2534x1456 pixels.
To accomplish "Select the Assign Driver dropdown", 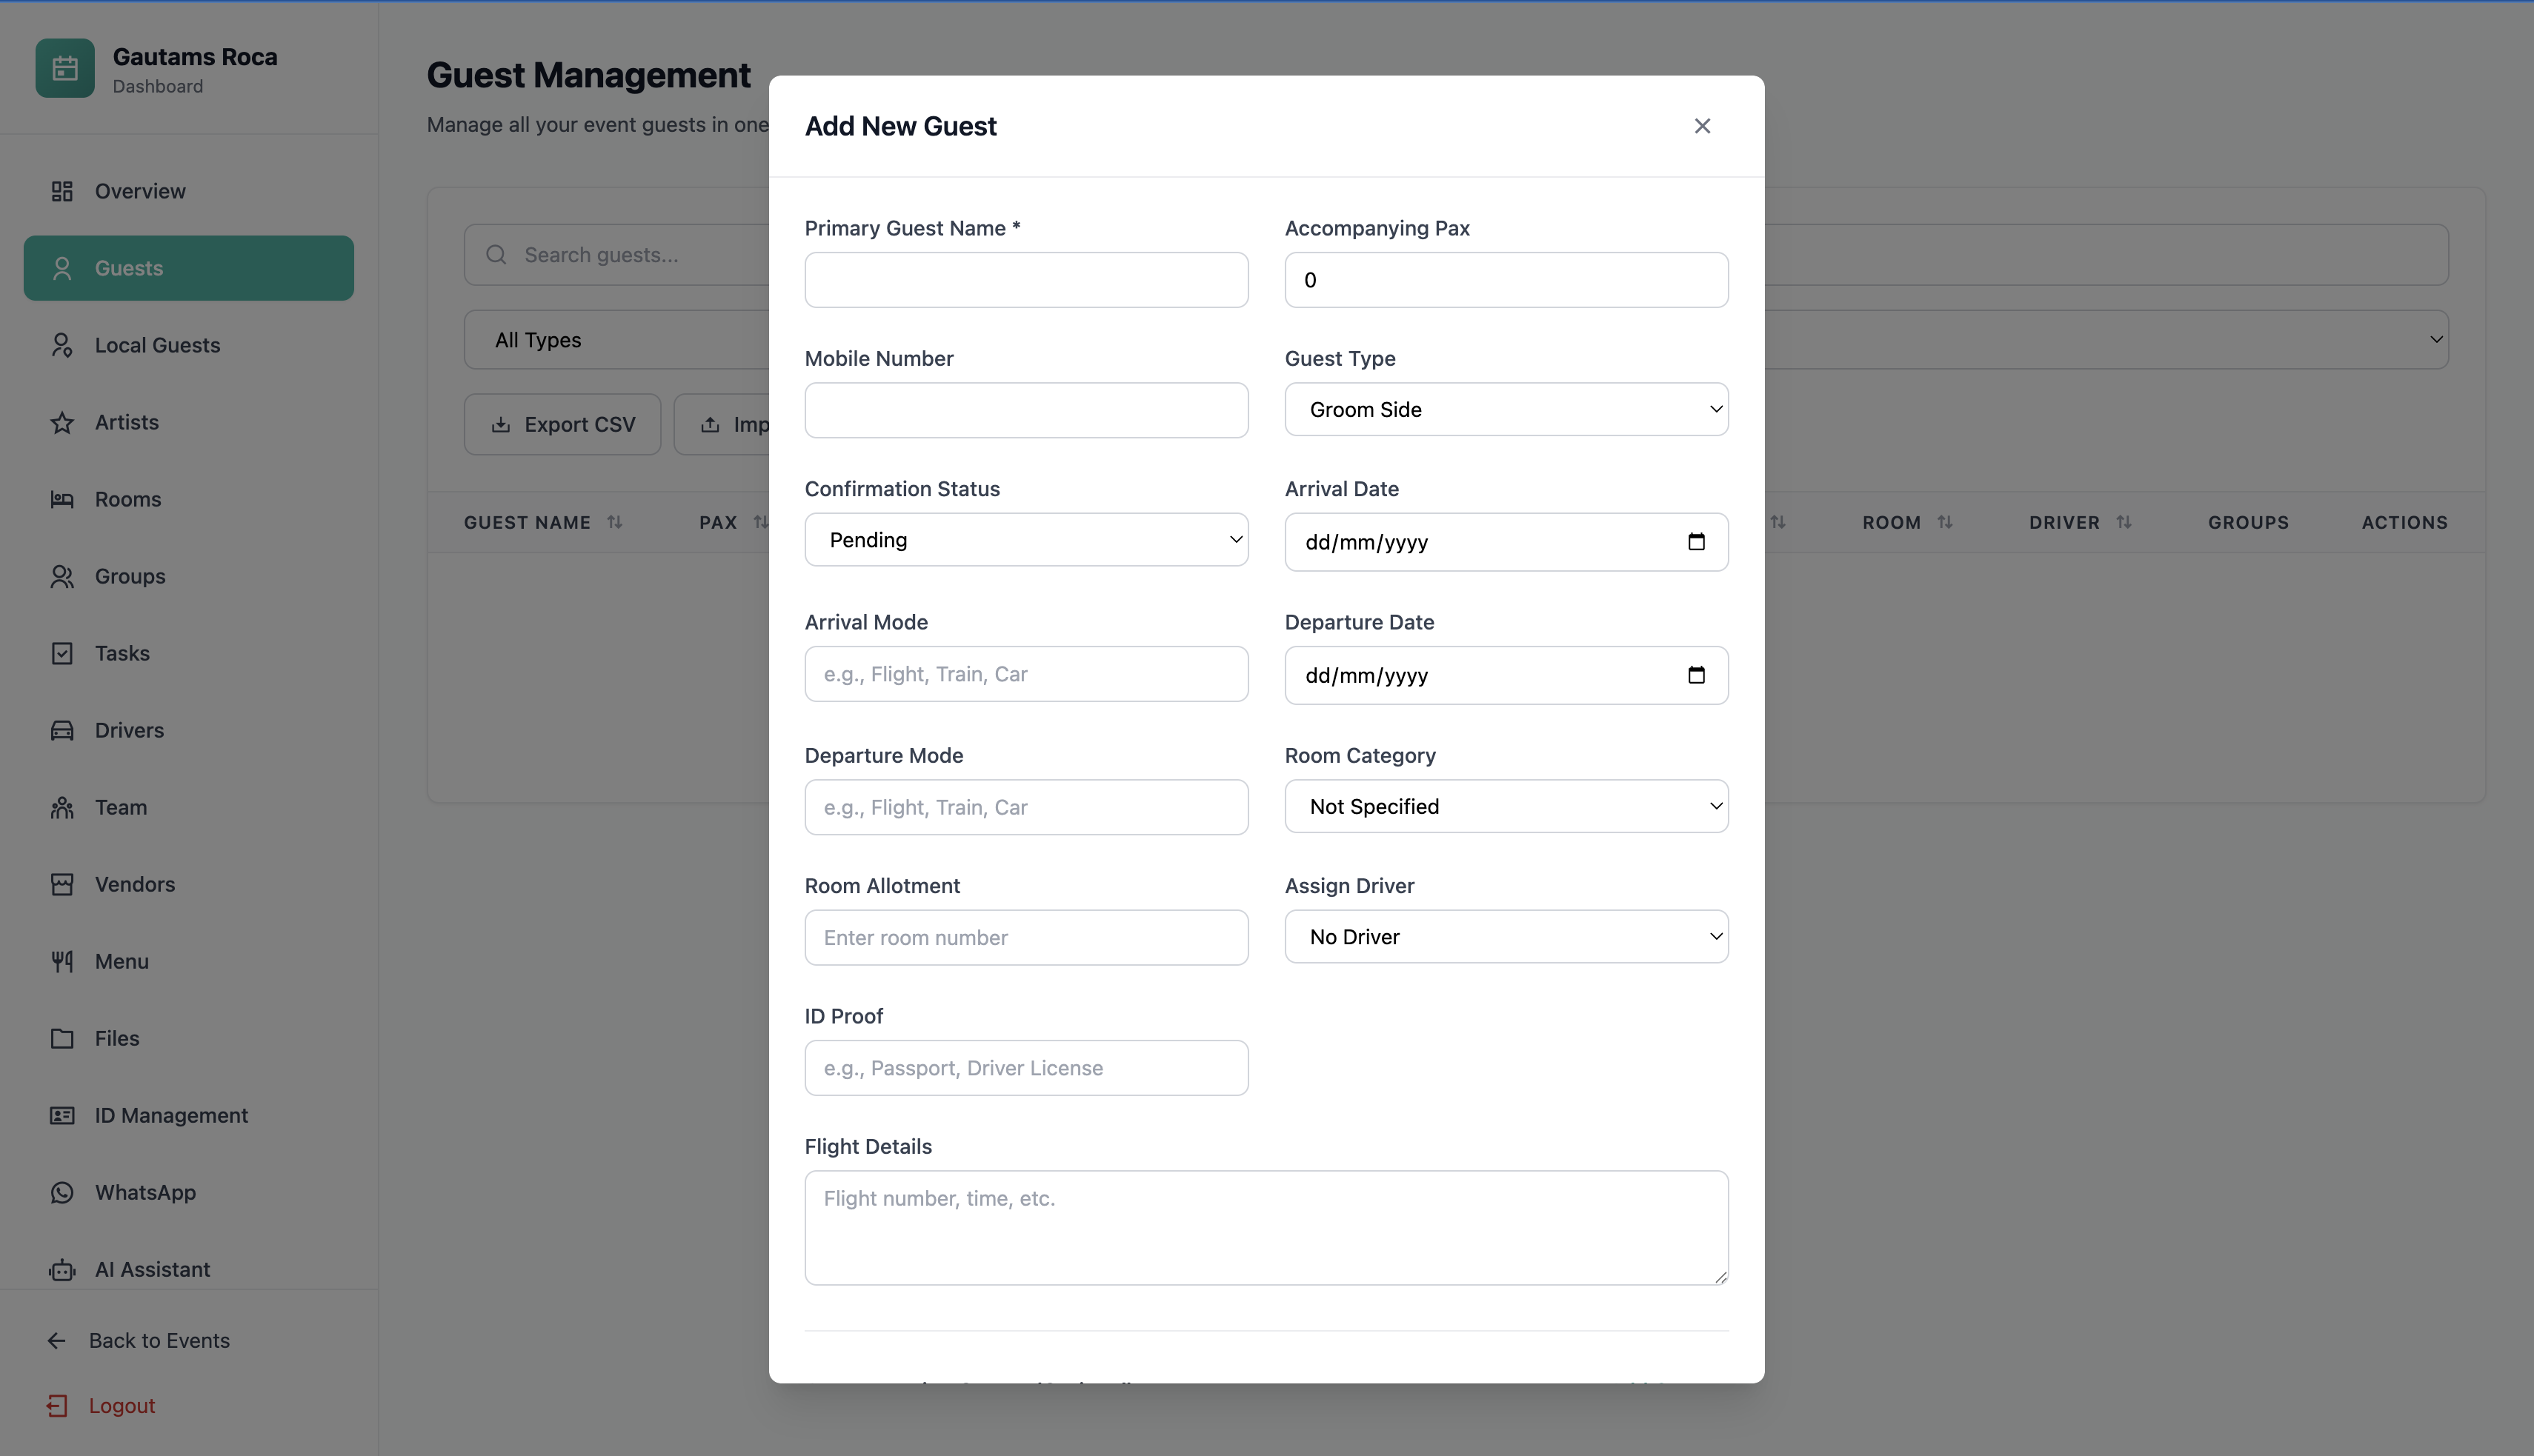I will (x=1506, y=937).
